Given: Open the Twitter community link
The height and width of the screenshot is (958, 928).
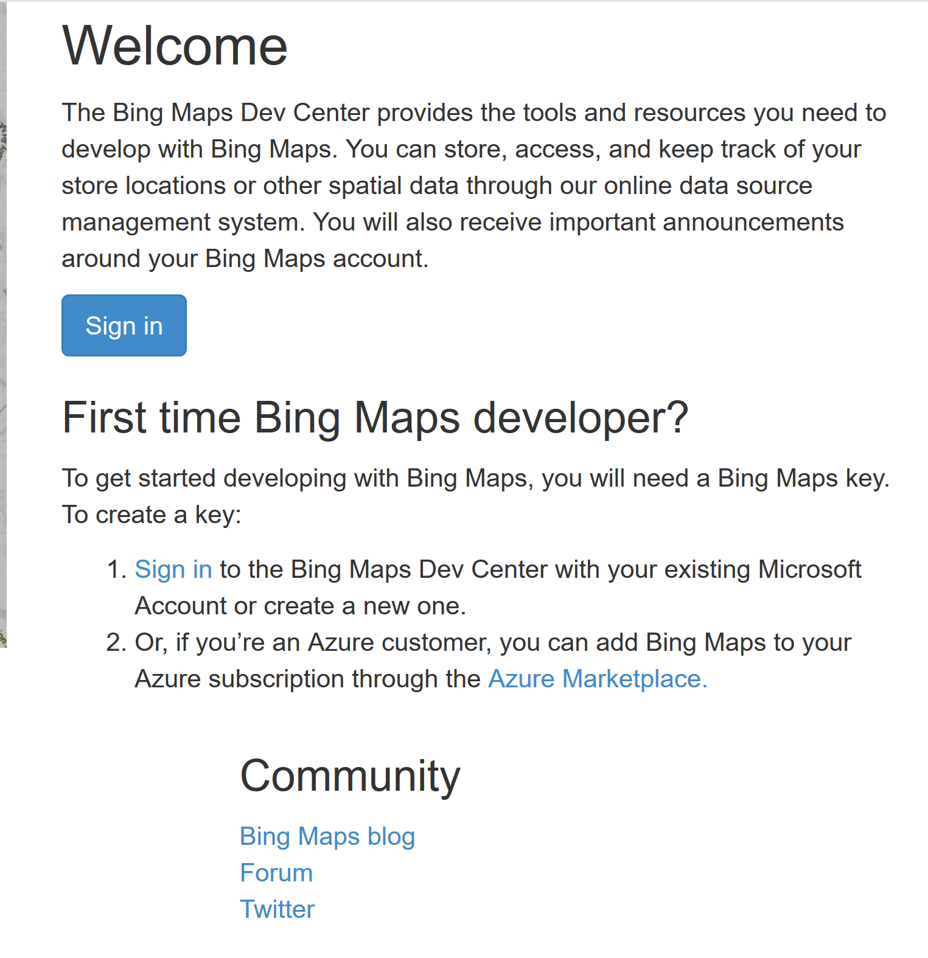Looking at the screenshot, I should (x=277, y=909).
